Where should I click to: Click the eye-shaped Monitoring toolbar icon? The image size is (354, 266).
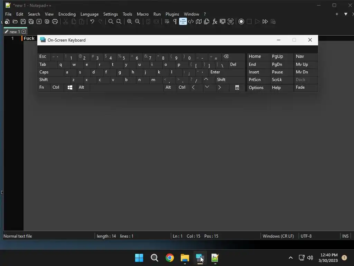pyautogui.click(x=231, y=21)
